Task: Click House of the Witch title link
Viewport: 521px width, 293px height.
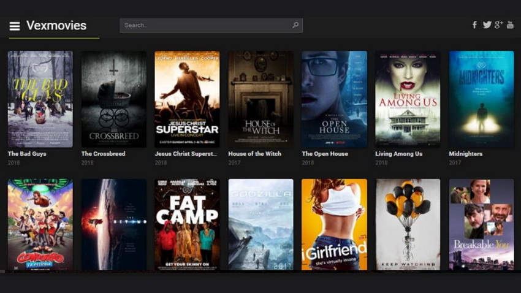Action: tap(254, 154)
